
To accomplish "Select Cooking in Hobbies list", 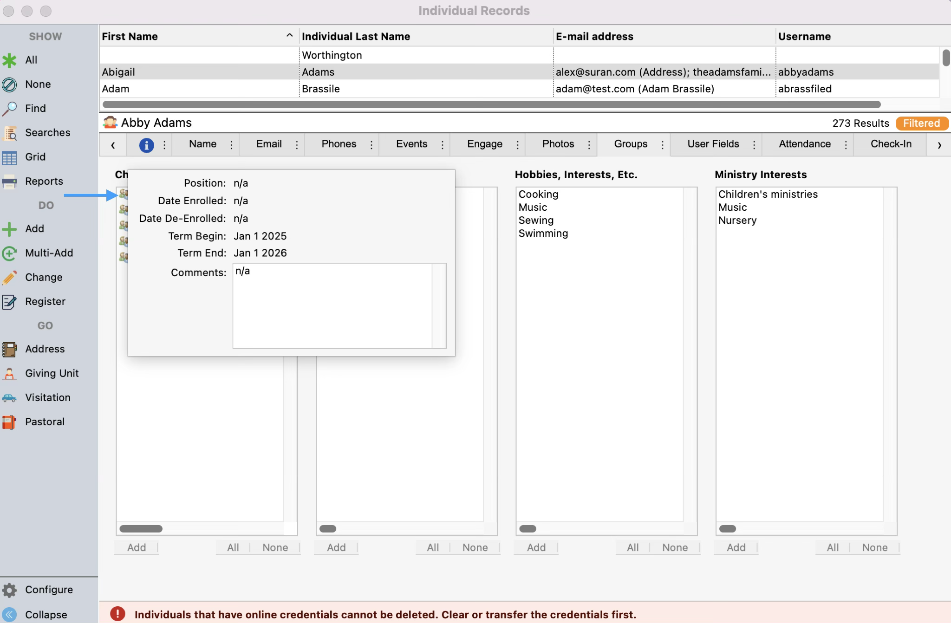I will pos(538,194).
